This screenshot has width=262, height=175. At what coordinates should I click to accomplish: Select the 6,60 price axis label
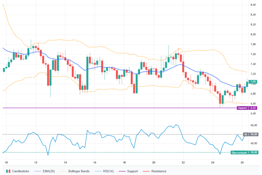point(253,104)
